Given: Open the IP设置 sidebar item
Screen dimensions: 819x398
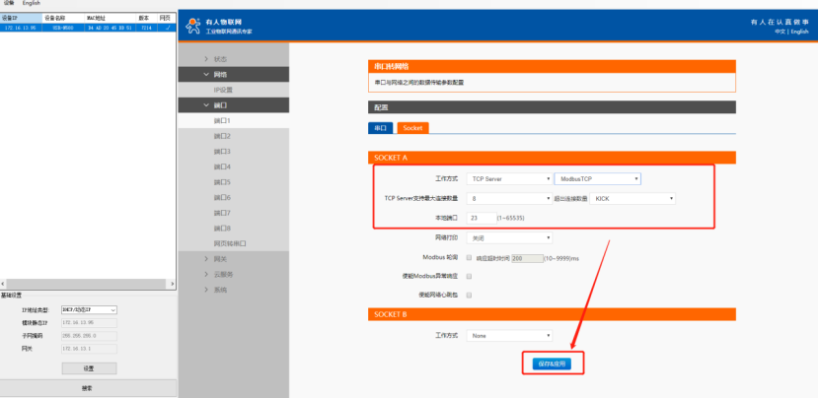Looking at the screenshot, I should click(x=223, y=90).
